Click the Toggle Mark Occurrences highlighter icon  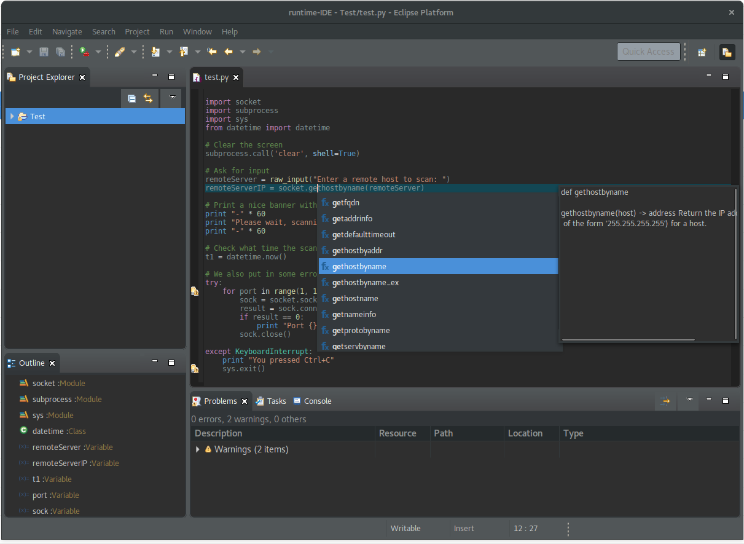[x=120, y=52]
